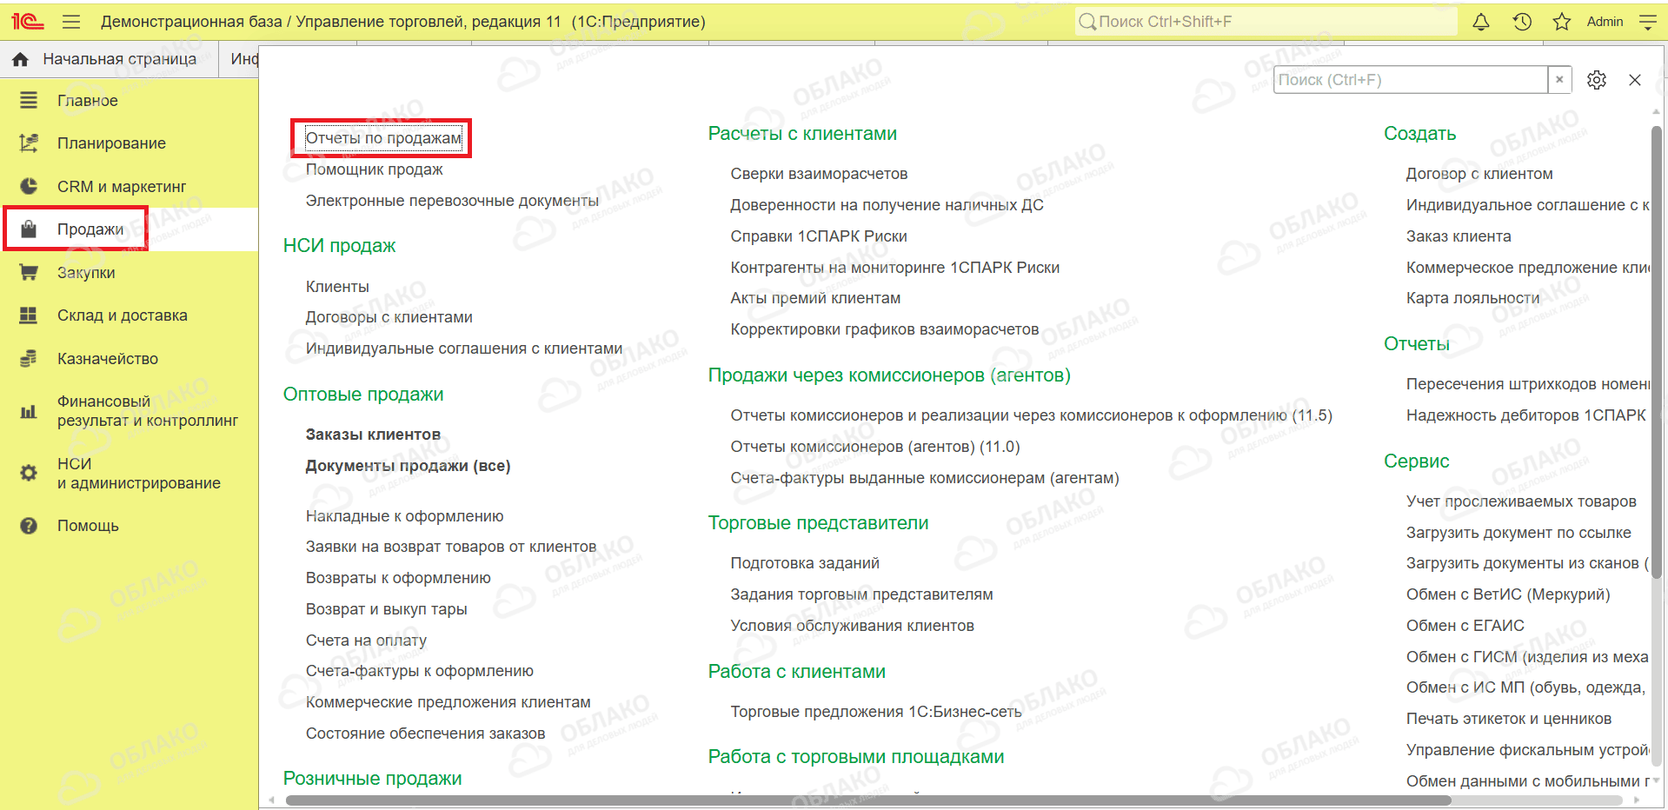Open Торговые предложения 1С:Бизнес-сеть
Screen dimensions: 1668x810
(x=876, y=712)
